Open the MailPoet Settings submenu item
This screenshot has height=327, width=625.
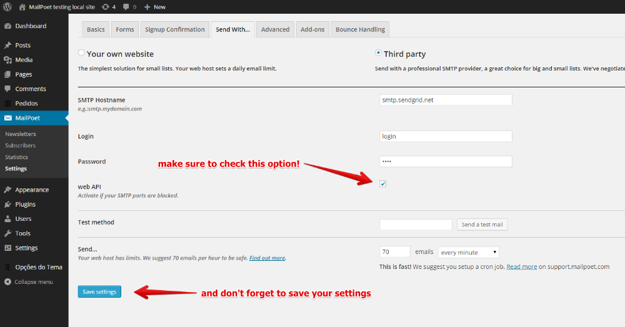click(16, 168)
